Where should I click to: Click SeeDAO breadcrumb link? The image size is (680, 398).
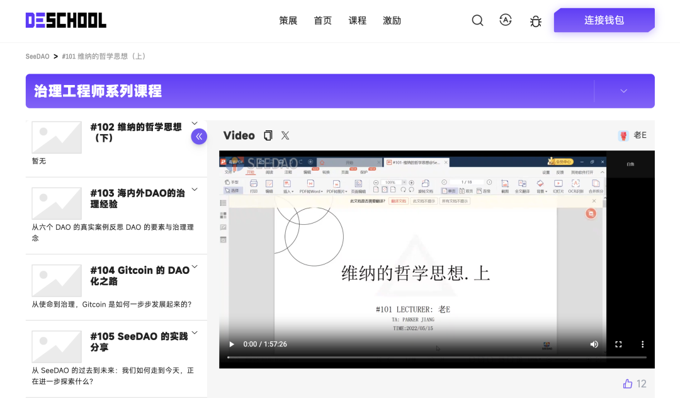pyautogui.click(x=37, y=56)
